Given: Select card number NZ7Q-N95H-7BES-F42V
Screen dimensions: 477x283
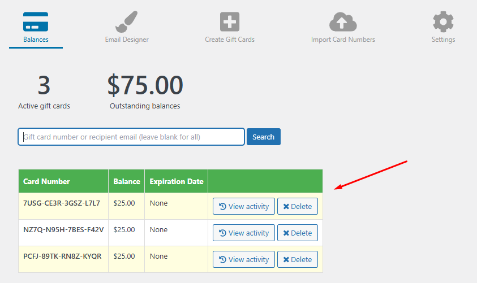Looking at the screenshot, I should (x=63, y=229).
